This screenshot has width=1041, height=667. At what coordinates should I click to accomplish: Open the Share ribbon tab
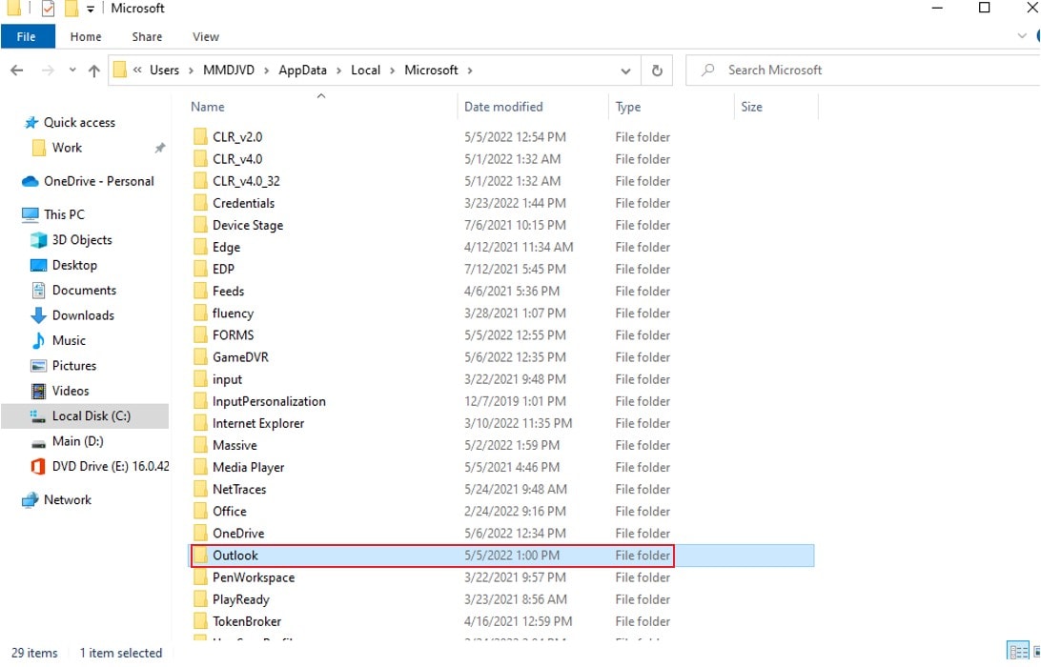coord(147,36)
